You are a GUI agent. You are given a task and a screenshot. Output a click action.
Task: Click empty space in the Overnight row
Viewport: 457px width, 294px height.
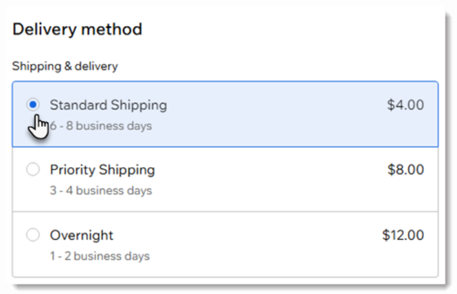(x=272, y=244)
